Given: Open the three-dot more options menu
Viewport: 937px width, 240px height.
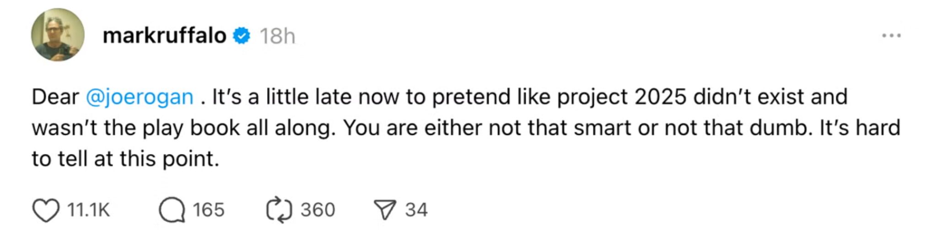Looking at the screenshot, I should 891,36.
